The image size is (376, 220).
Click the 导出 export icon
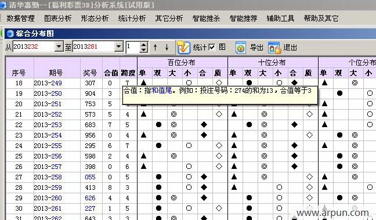pyautogui.click(x=241, y=48)
